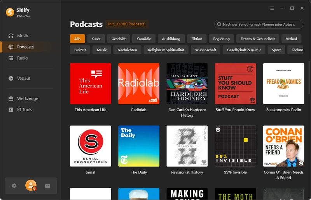The width and height of the screenshot is (311, 200).
Task: Click the Stuff You Should Know title
Action: tap(236, 110)
